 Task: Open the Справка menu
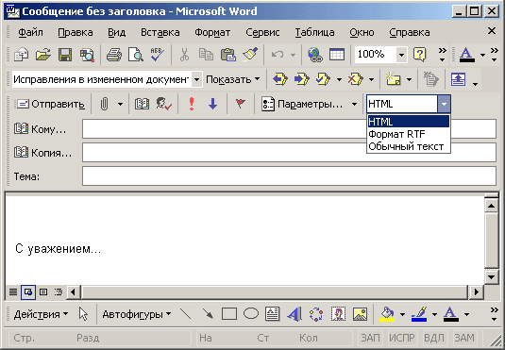[410, 32]
